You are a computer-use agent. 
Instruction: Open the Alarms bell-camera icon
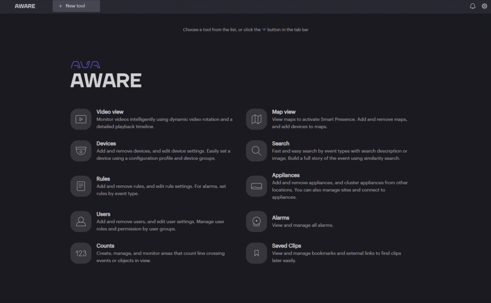point(256,221)
